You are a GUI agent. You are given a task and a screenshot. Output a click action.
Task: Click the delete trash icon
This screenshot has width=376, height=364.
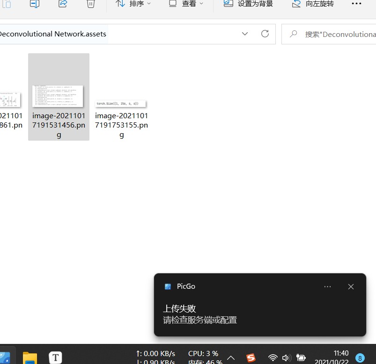tap(91, 4)
